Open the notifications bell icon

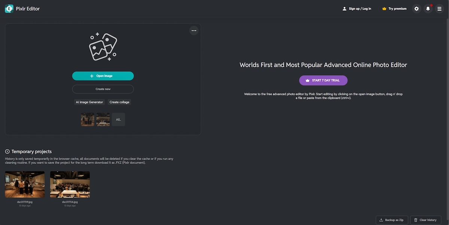(428, 9)
